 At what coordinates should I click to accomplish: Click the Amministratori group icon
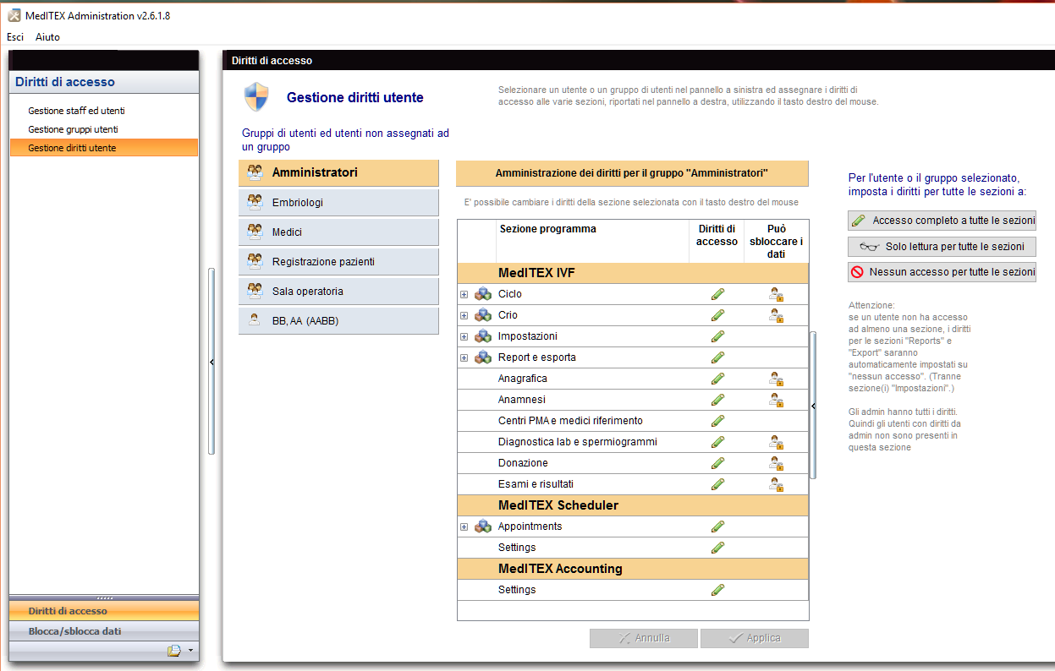[x=255, y=172]
